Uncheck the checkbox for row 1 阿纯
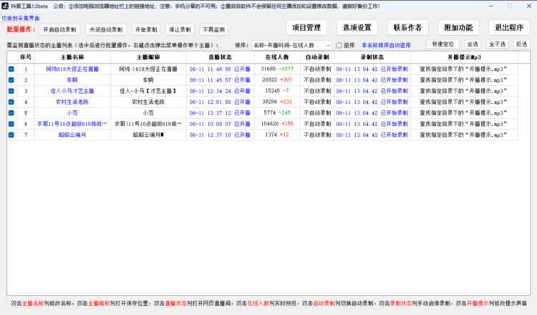 11,69
